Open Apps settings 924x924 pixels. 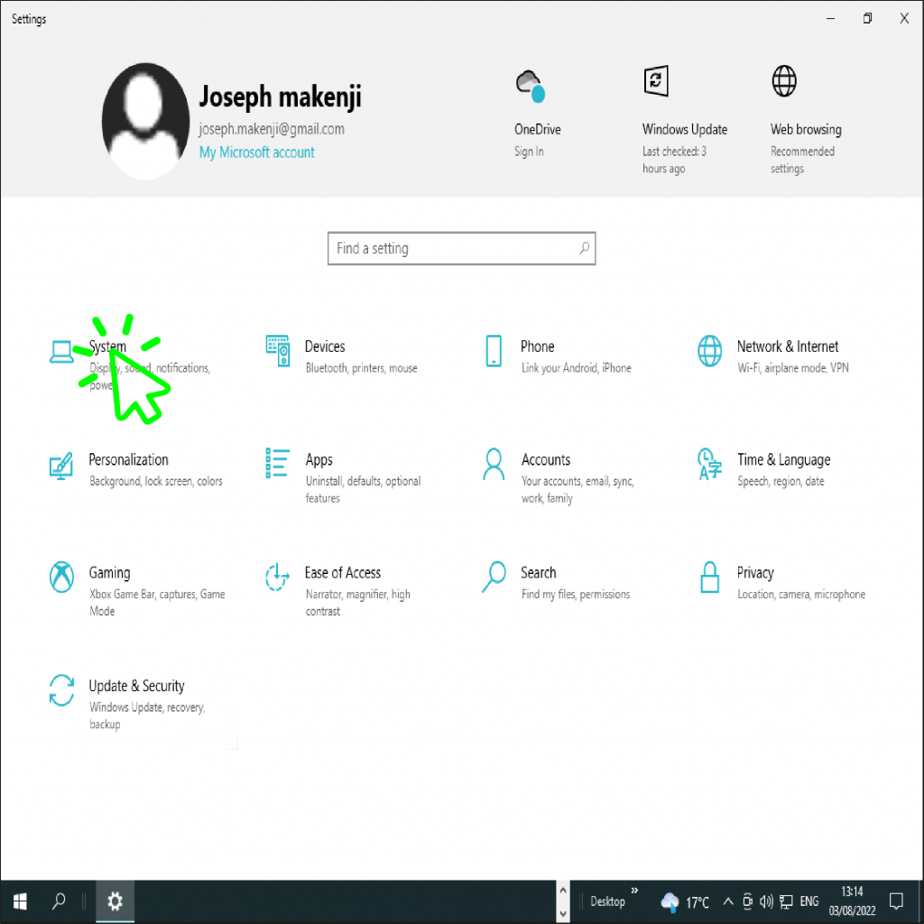click(x=319, y=459)
